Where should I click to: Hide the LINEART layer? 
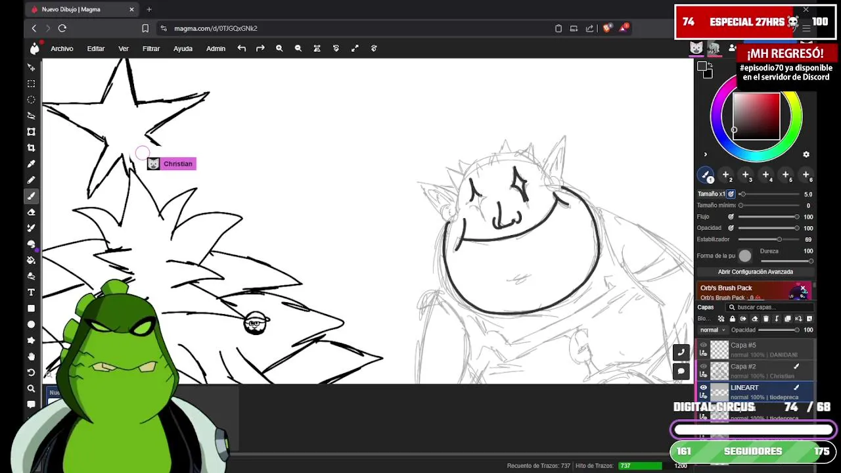pyautogui.click(x=704, y=388)
